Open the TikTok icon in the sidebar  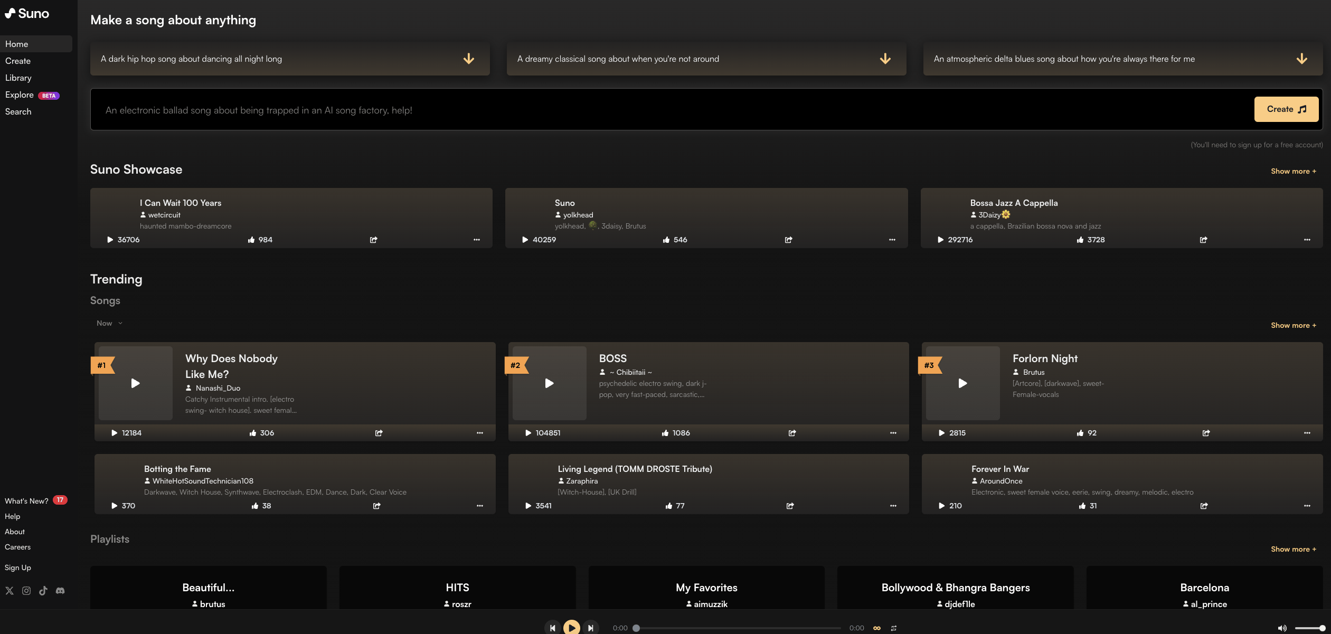[43, 591]
